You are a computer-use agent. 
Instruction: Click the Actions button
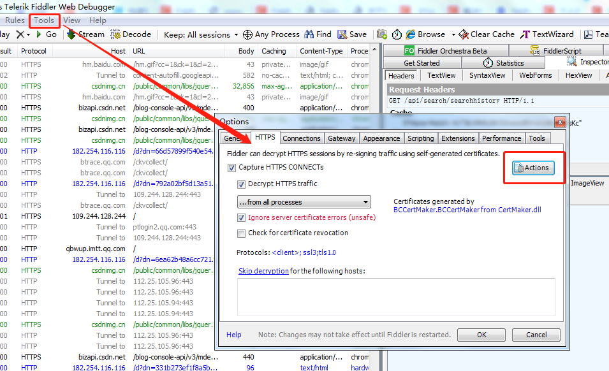533,168
